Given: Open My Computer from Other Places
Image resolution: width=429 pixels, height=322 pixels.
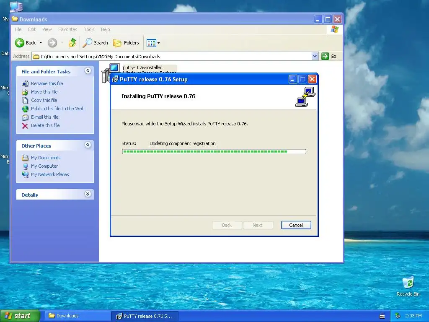Looking at the screenshot, I should click(44, 166).
